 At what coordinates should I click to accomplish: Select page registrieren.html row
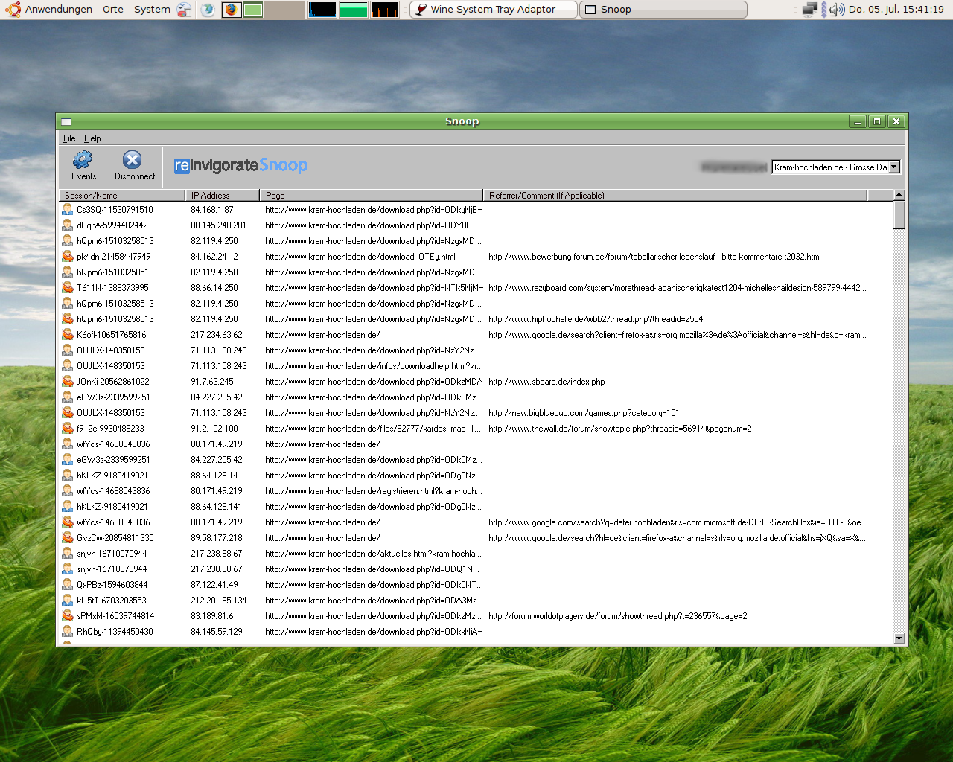(374, 491)
